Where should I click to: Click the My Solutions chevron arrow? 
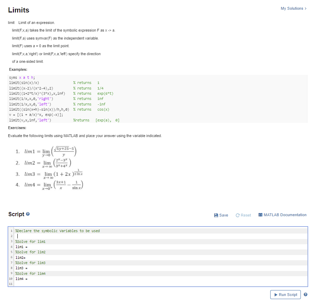tap(306, 8)
